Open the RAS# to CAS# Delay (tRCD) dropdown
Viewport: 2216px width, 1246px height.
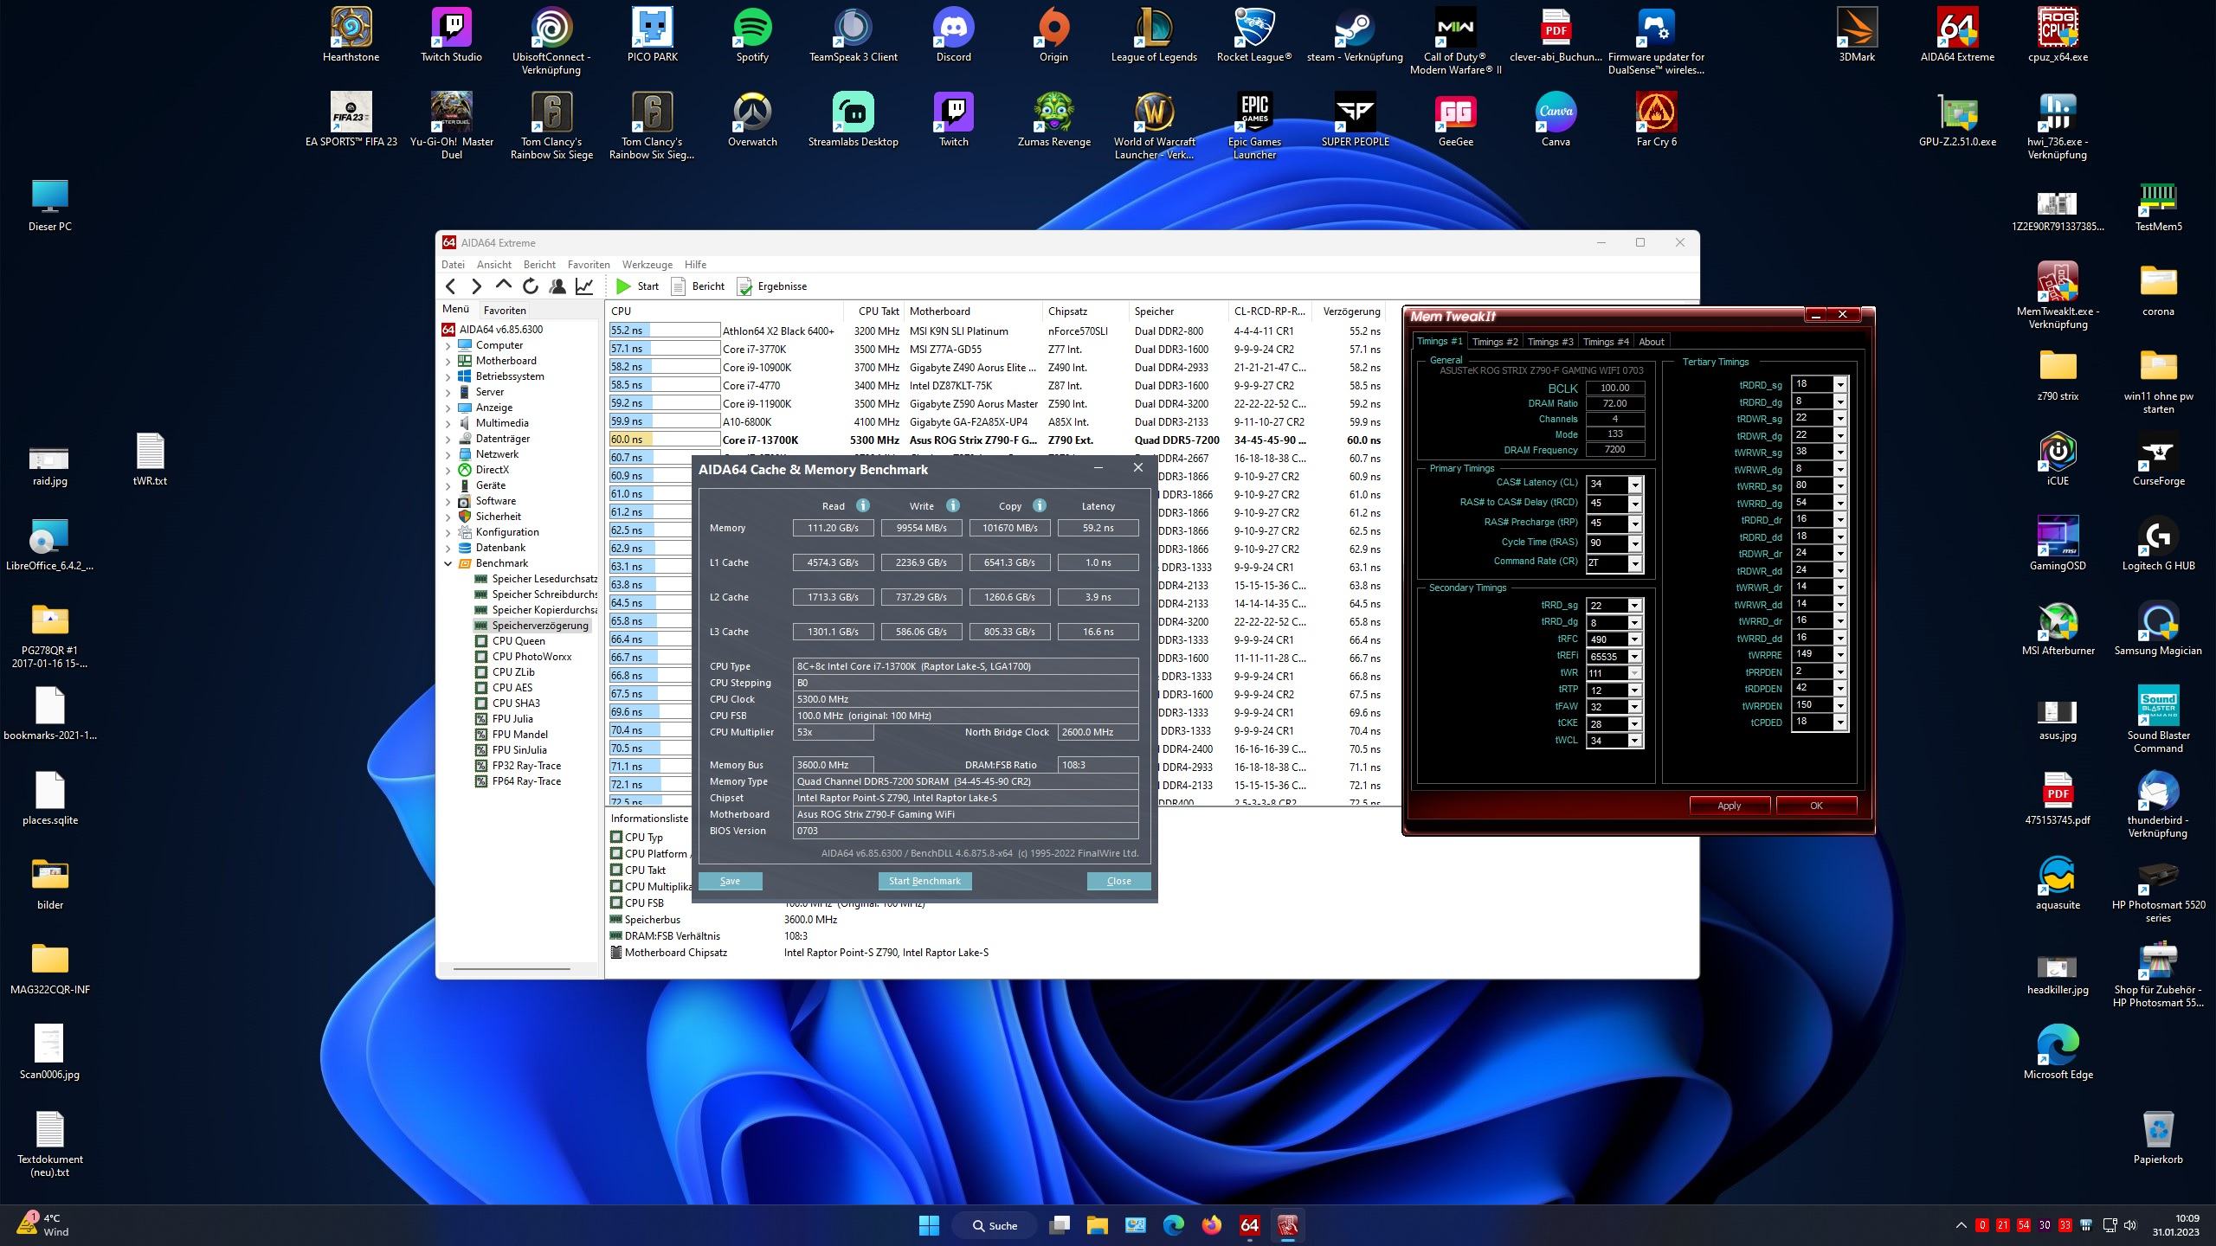point(1635,504)
